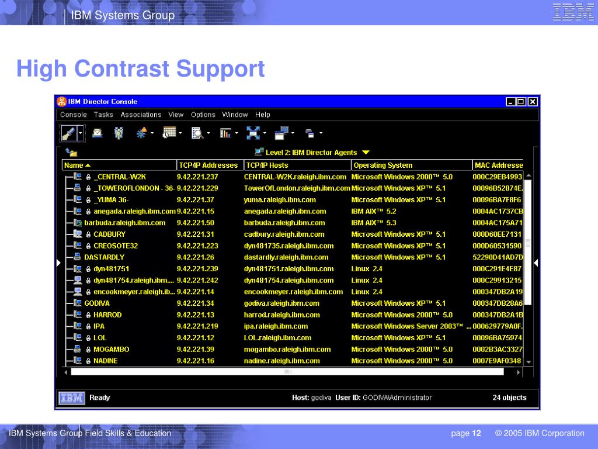Click the IBM Director Console title bar icon
Screen dimensions: 598x449
click(62, 102)
